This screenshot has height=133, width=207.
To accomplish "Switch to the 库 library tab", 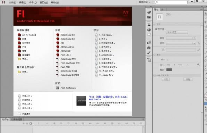I will [x=162, y=9].
